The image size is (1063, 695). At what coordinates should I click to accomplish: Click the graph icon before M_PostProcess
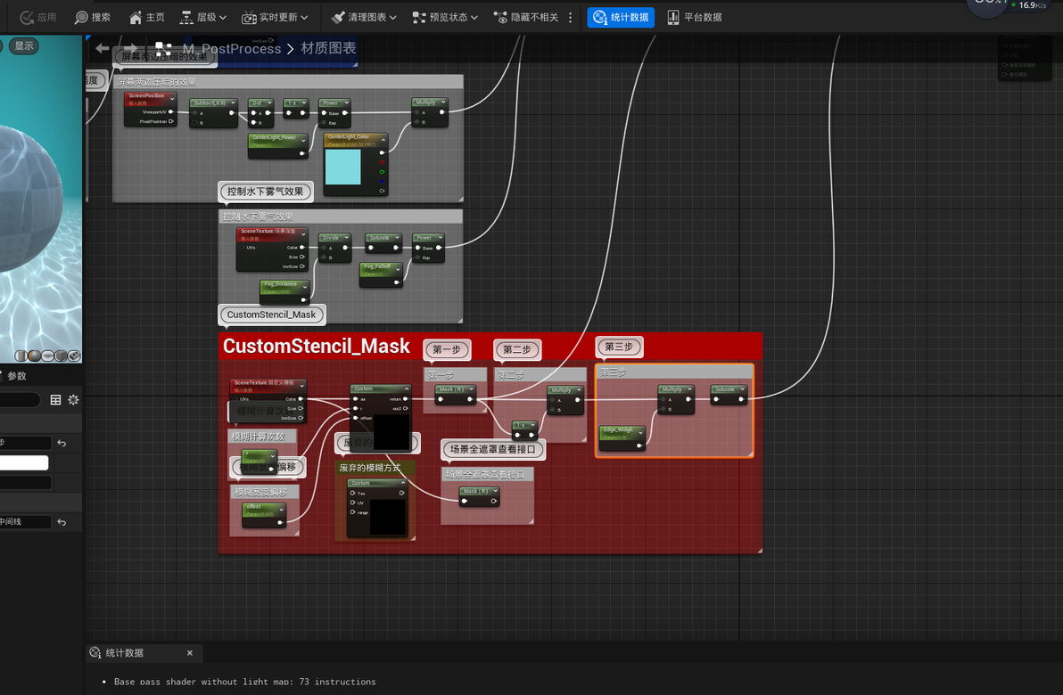pyautogui.click(x=163, y=49)
